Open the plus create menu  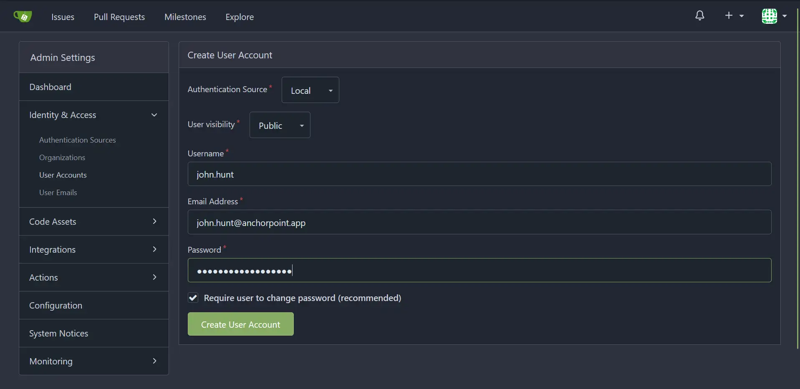tap(734, 16)
